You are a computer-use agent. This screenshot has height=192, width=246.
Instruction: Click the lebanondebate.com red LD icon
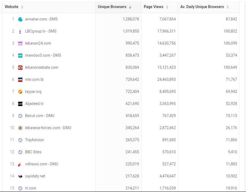tap(20, 67)
